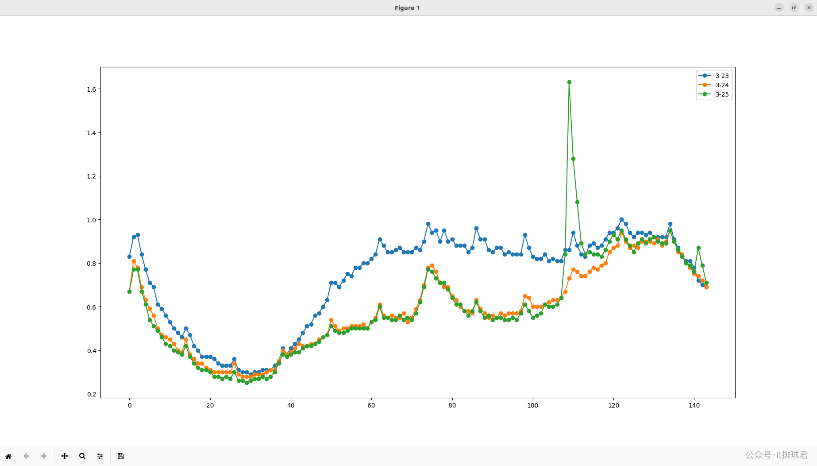Viewport: 817px width, 466px height.
Task: Click the orange legend marker for 3-24
Action: [705, 85]
